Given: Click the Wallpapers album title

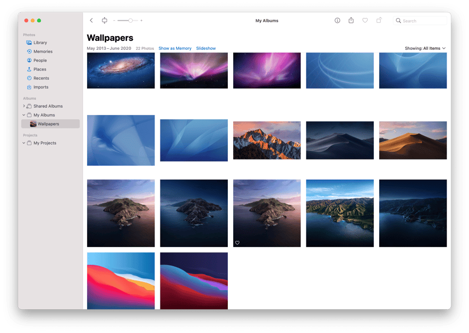Looking at the screenshot, I should click(110, 38).
